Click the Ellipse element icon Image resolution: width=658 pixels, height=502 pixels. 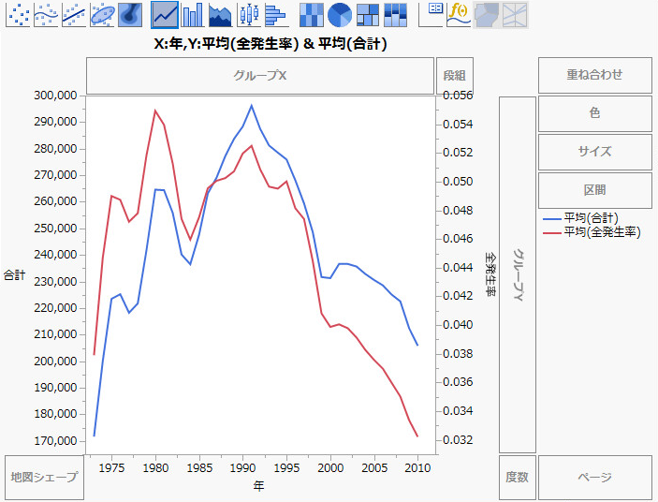[103, 14]
